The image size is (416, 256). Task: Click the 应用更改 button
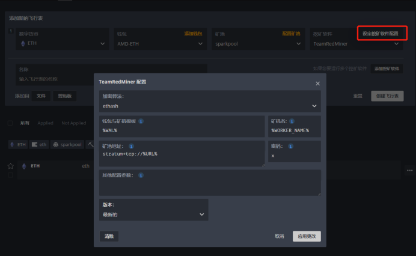point(307,236)
